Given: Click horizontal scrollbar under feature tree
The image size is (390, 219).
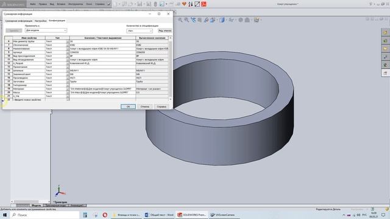Looking at the screenshot, I should click(x=30, y=201).
